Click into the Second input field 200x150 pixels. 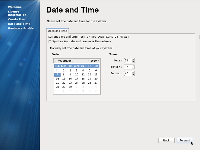127,74
